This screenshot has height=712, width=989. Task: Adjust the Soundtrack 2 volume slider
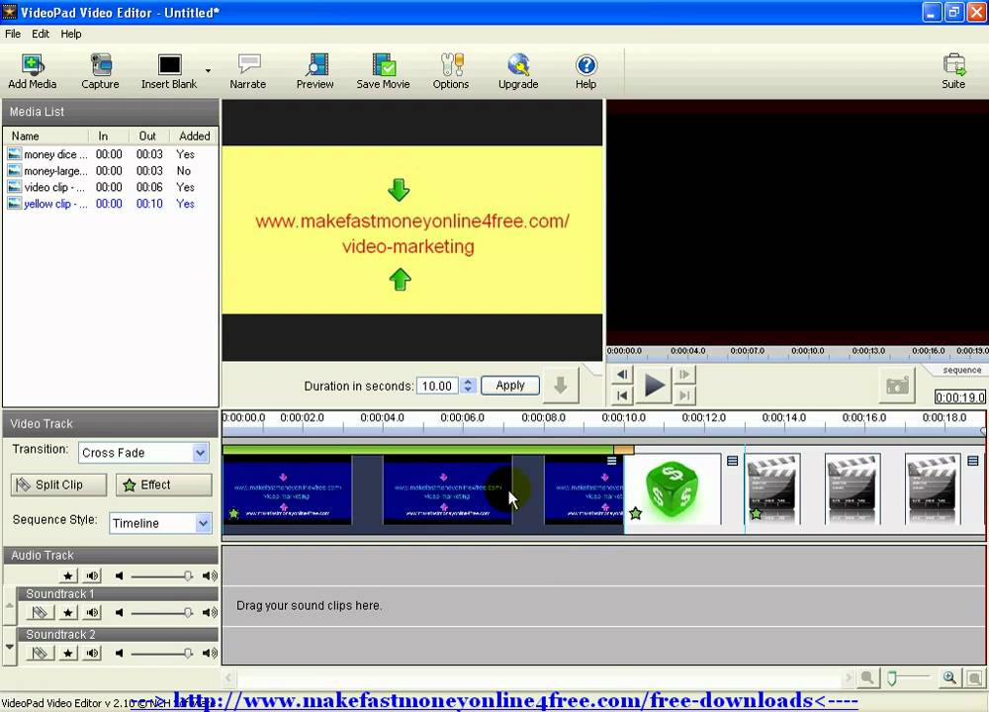[x=187, y=654]
